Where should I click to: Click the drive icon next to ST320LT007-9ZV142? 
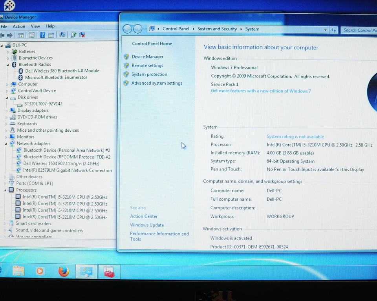coord(20,104)
